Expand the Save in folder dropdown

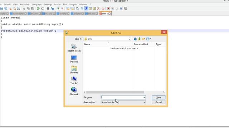(129, 39)
